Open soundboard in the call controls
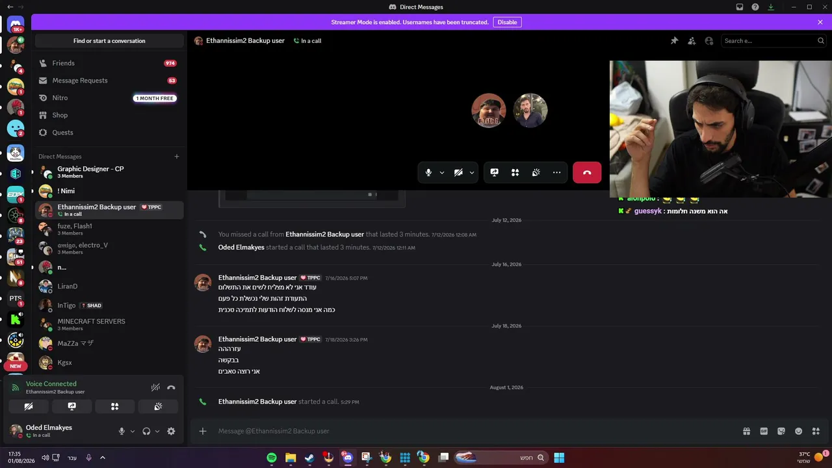This screenshot has height=468, width=832. click(x=536, y=172)
